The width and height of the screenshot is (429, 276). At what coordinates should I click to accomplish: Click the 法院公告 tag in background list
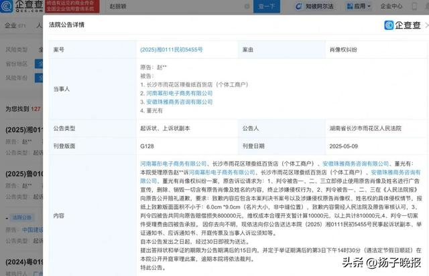pos(22,217)
